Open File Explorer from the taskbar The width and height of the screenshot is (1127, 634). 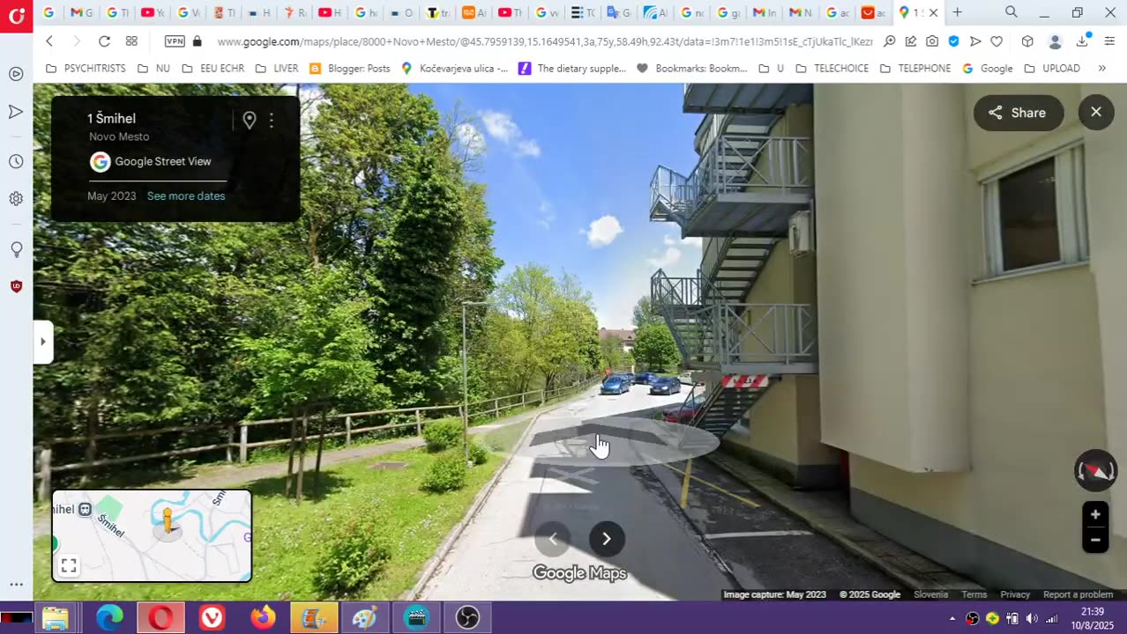(56, 618)
